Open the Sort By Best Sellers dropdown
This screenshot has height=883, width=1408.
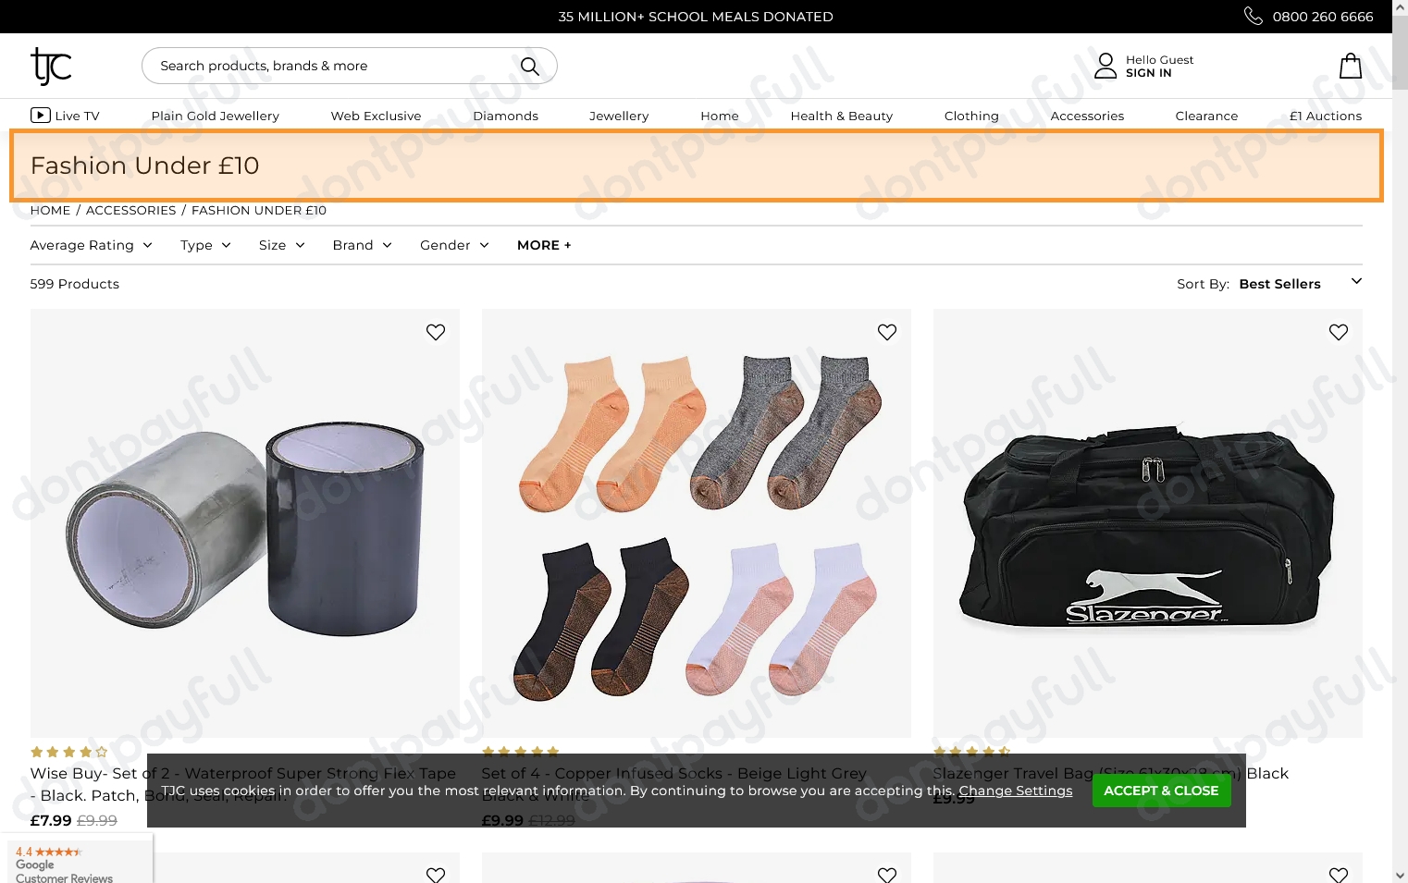[x=1299, y=283]
